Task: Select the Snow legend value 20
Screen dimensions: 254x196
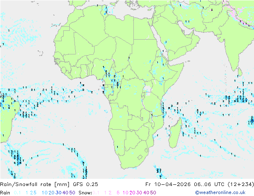Action: [132, 193]
